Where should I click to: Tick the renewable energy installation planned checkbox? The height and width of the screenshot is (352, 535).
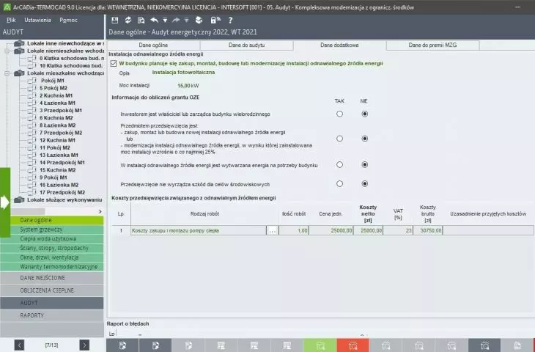click(114, 64)
